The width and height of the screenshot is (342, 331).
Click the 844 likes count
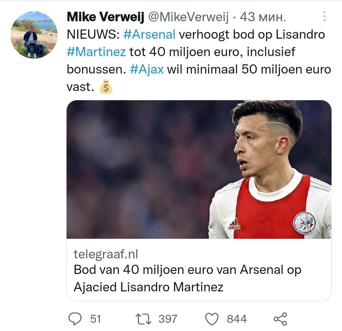[x=237, y=319]
